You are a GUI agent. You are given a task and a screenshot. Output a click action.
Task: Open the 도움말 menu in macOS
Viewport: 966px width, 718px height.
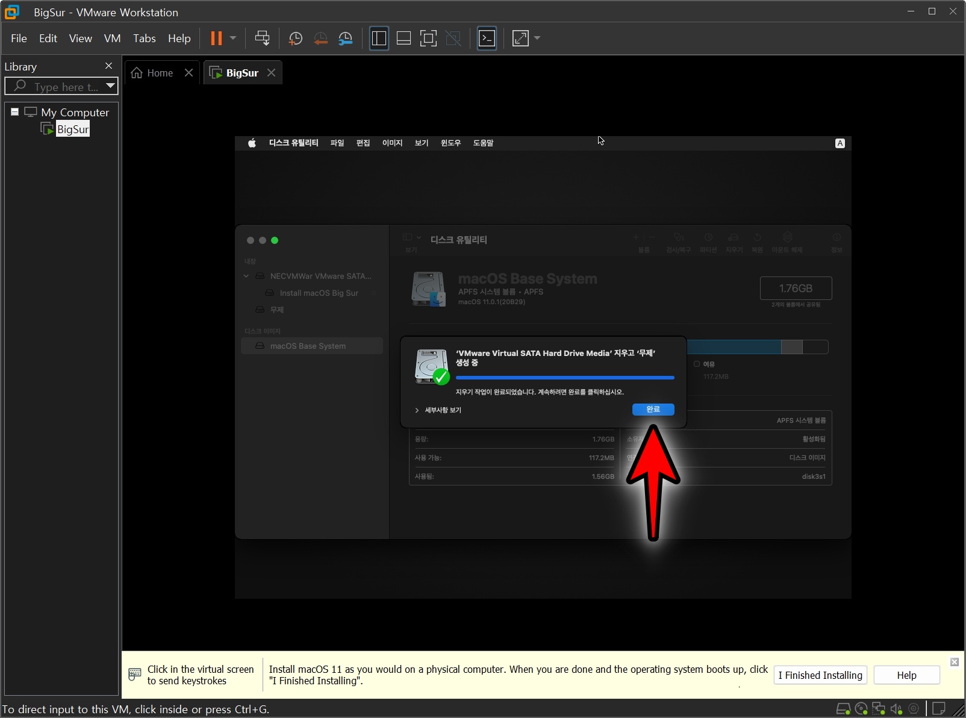coord(483,143)
